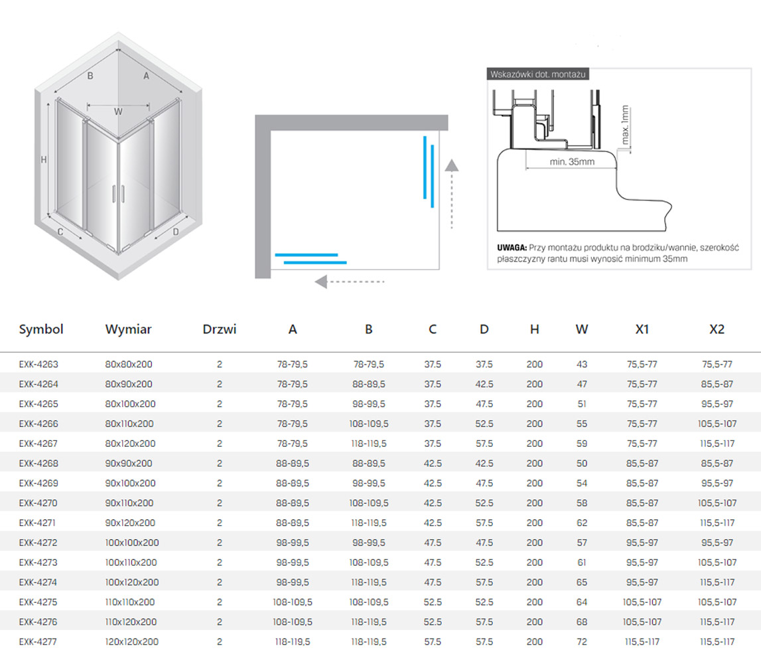Screen dimensions: 761x654
Task: Select the horizontal blue sliding door lines
Action: pyautogui.click(x=311, y=258)
